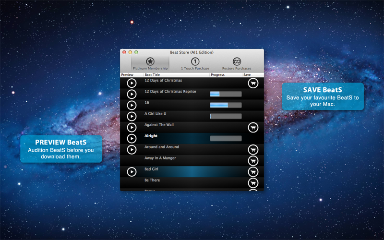Image resolution: width=384 pixels, height=240 pixels.
Task: Click the Away In A Manger cart icon
Action: pos(253,161)
